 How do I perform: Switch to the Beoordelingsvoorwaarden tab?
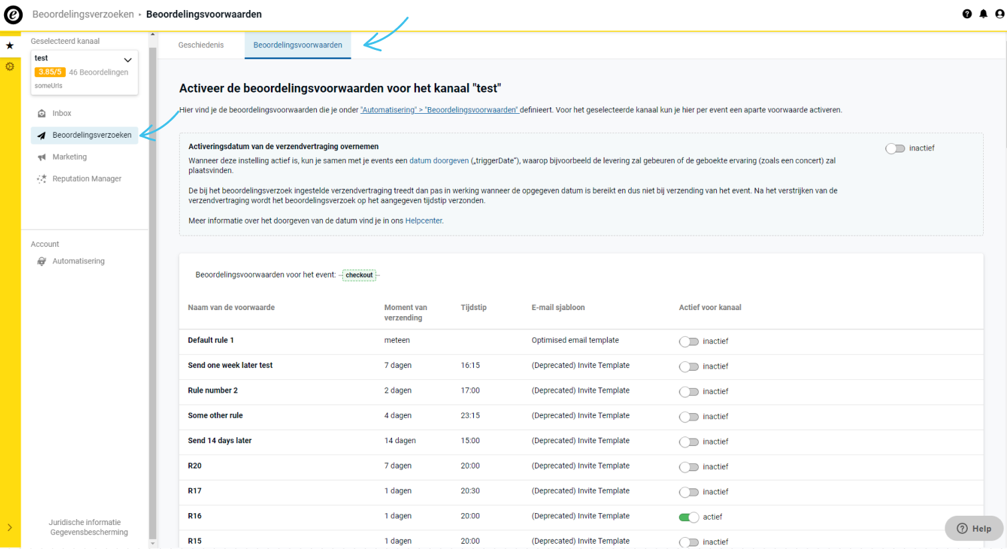pyautogui.click(x=298, y=45)
